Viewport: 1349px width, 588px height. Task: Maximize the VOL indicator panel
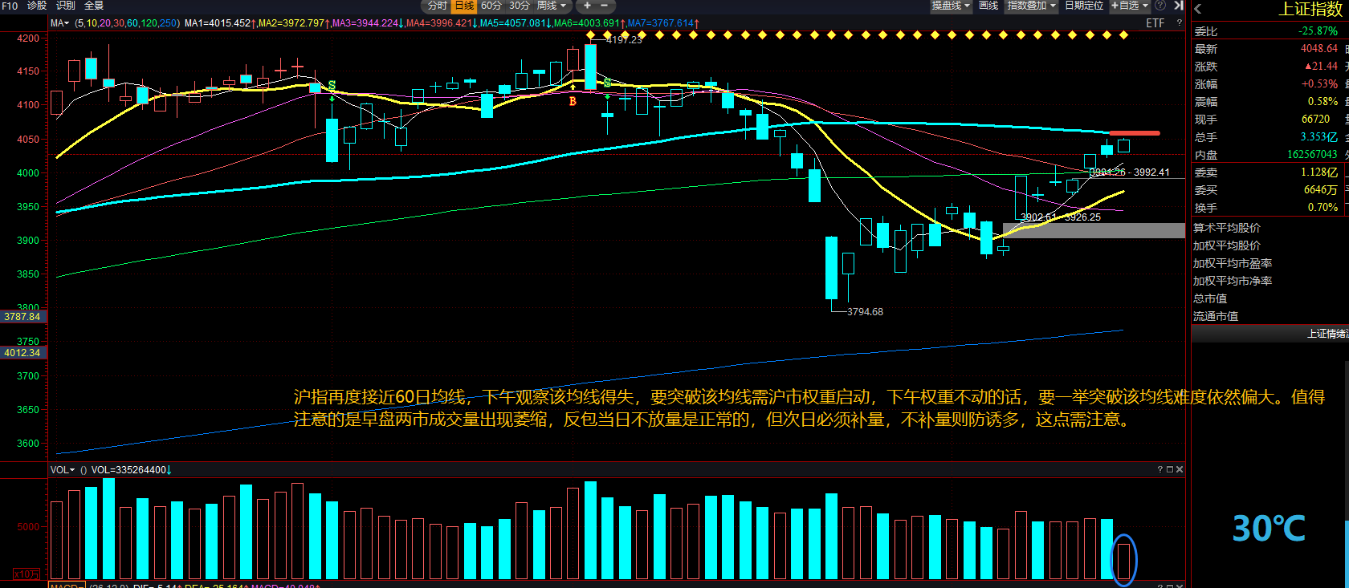1170,469
